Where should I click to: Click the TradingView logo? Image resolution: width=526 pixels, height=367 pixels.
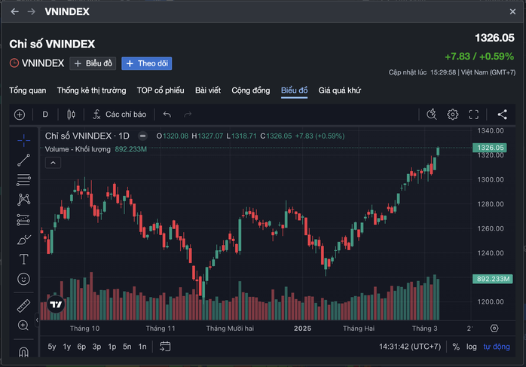pos(56,304)
